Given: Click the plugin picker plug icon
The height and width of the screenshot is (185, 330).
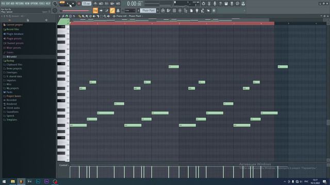Looking at the screenshot, I should (x=197, y=10).
